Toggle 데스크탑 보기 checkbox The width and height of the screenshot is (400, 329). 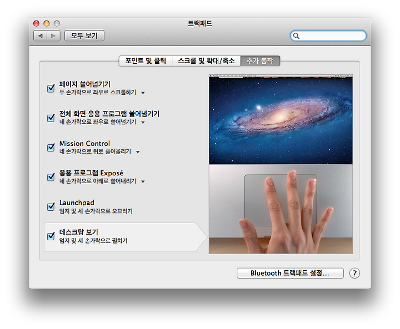click(x=51, y=236)
